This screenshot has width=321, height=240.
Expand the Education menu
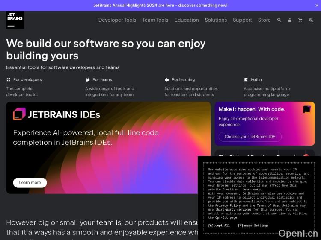click(x=187, y=20)
